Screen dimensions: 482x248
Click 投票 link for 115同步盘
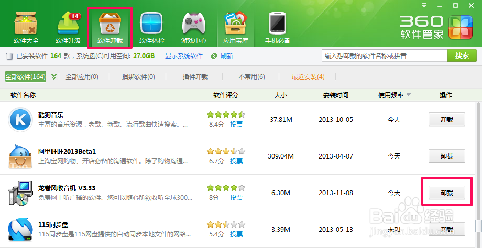pos(236,234)
